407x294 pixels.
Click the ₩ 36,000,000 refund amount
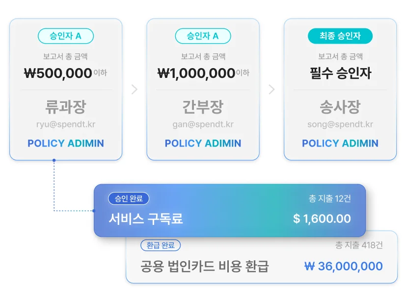point(344,267)
